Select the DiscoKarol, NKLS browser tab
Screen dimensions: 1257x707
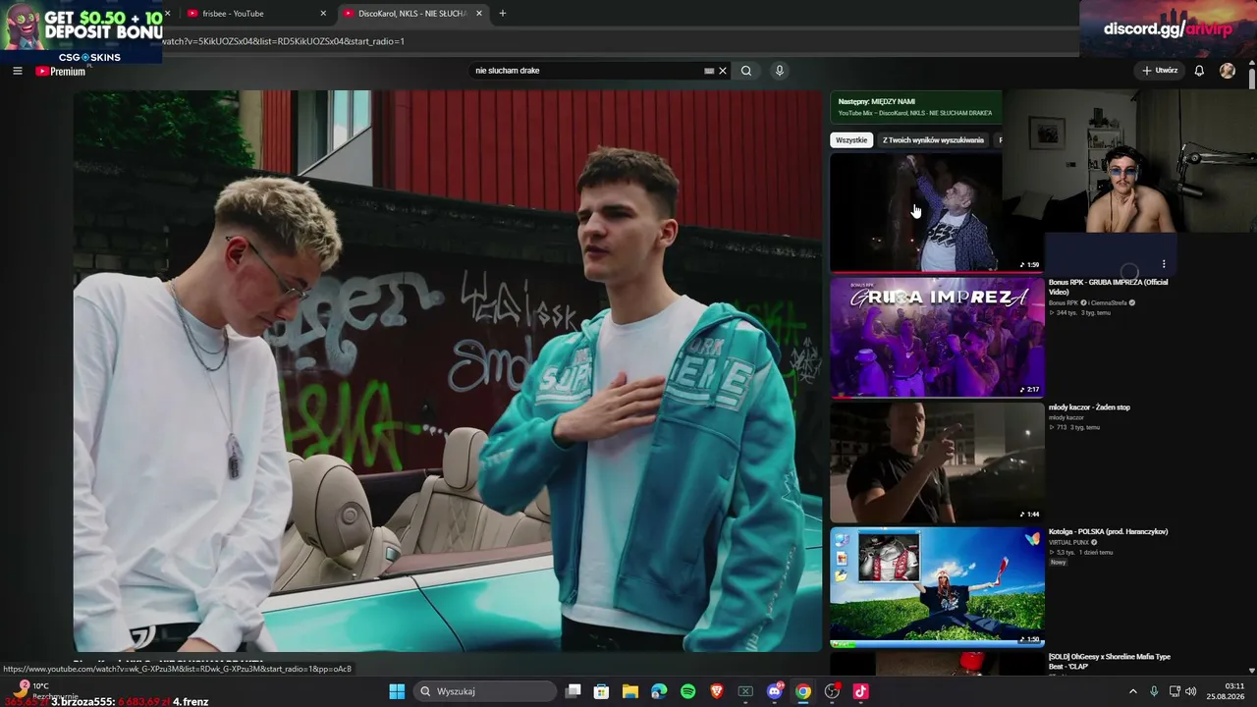point(412,14)
